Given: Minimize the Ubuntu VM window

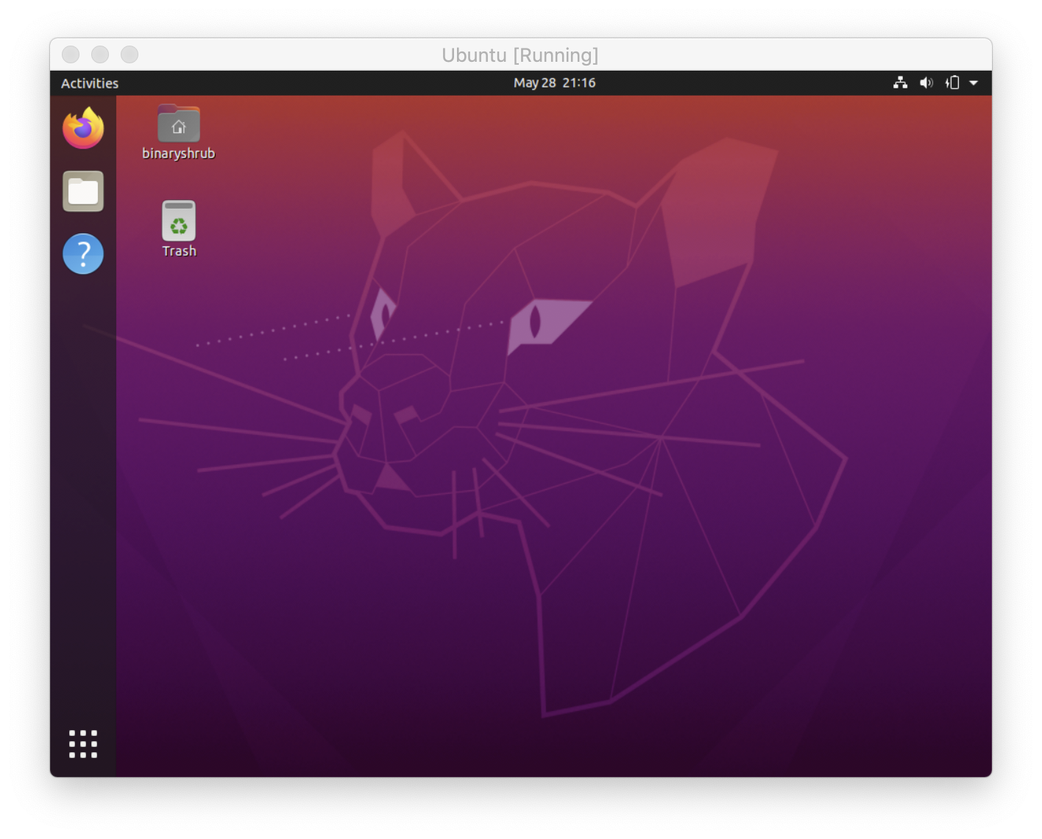Looking at the screenshot, I should coord(100,54).
